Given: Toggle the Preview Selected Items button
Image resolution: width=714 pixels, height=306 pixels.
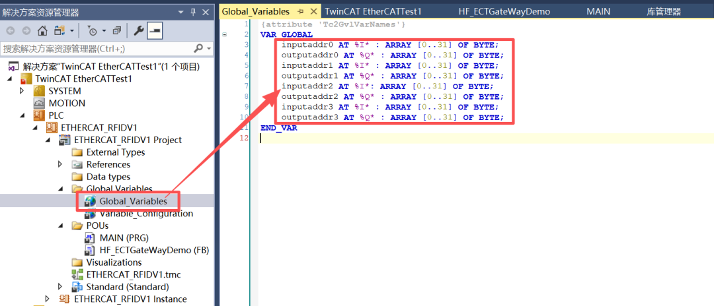Looking at the screenshot, I should tap(155, 30).
